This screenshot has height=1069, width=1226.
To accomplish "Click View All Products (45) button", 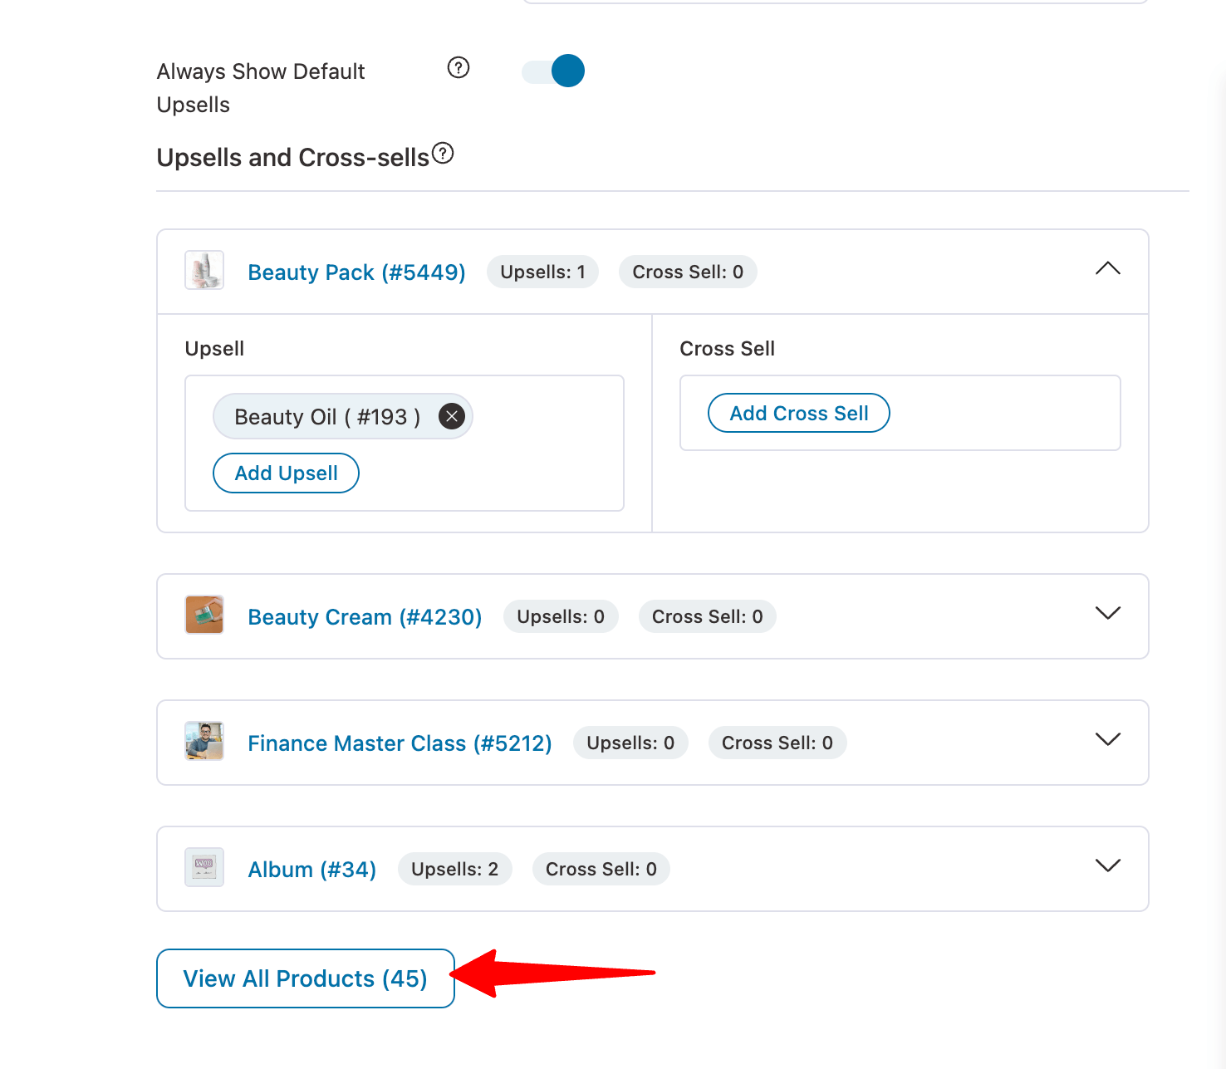I will [x=305, y=978].
